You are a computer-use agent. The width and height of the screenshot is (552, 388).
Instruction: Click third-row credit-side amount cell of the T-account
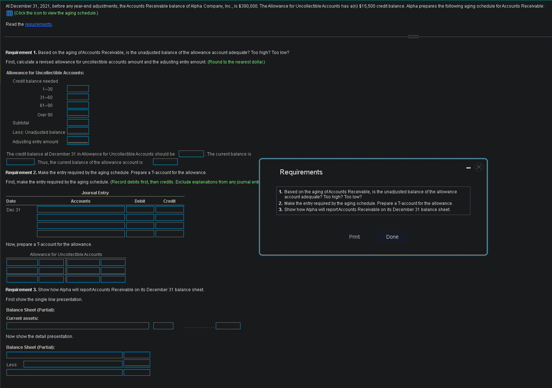[x=113, y=279]
